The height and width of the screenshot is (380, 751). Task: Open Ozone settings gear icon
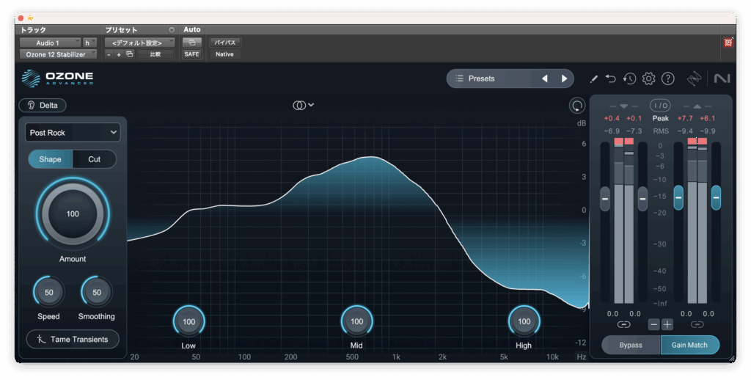[648, 78]
